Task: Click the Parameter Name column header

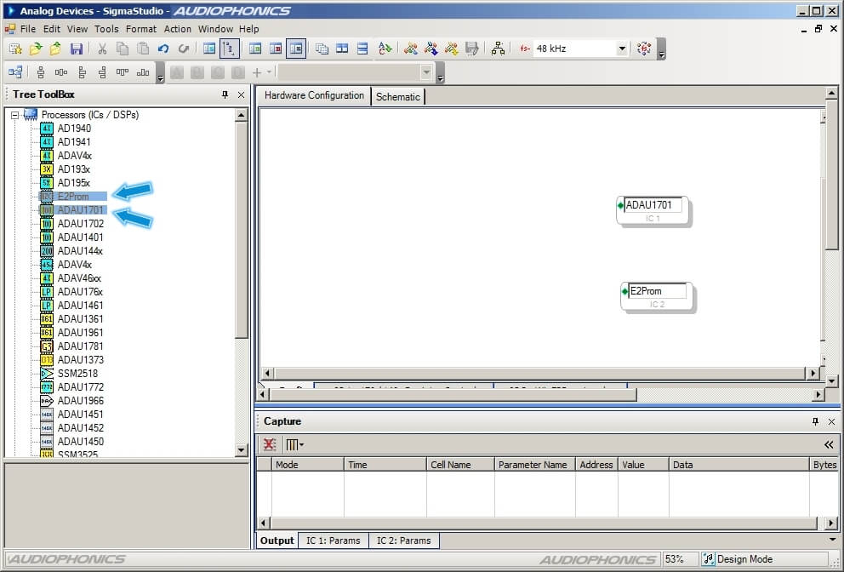Action: (x=534, y=464)
